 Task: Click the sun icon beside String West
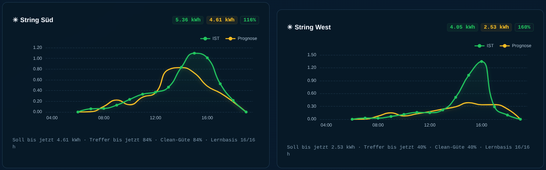pyautogui.click(x=290, y=27)
